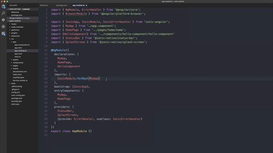Image resolution: width=273 pixels, height=153 pixels.
Task: Collapse the src folder
Action: pos(12,39)
